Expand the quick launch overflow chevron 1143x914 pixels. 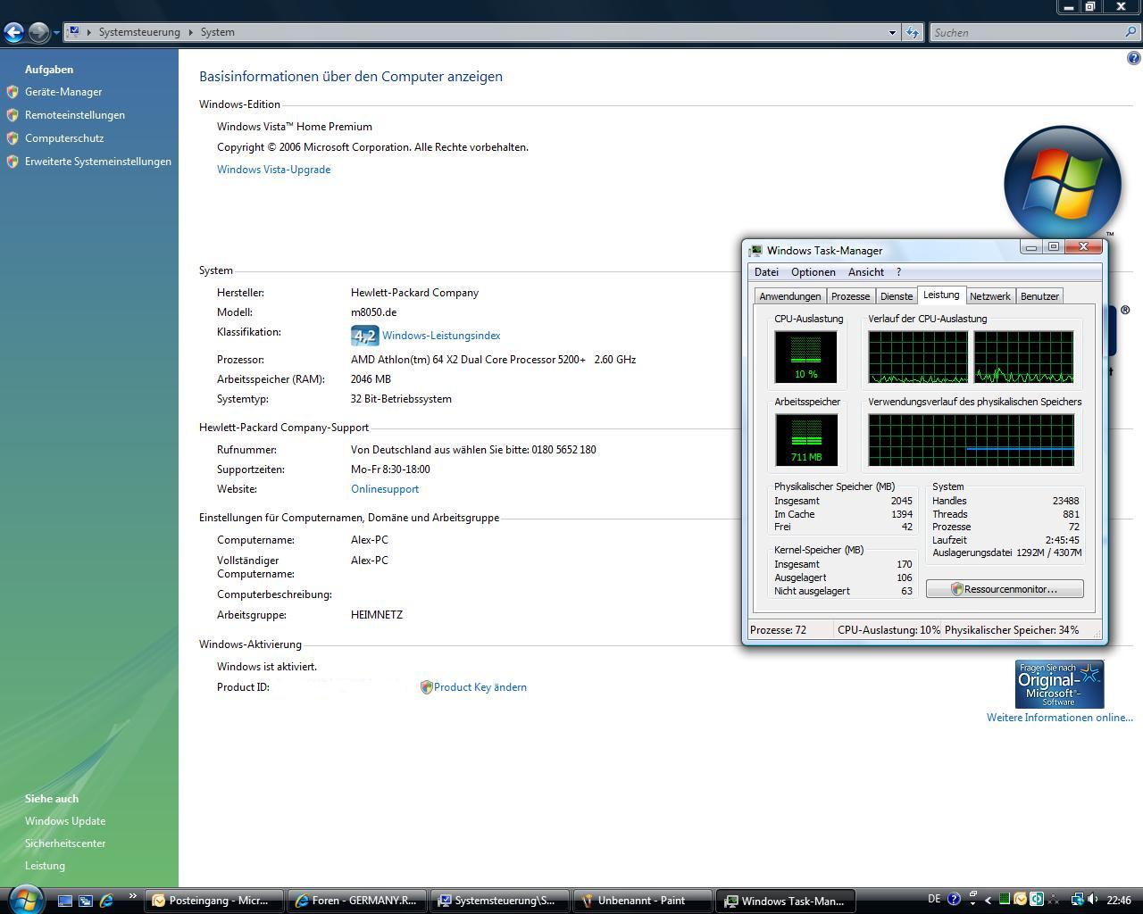(x=133, y=897)
